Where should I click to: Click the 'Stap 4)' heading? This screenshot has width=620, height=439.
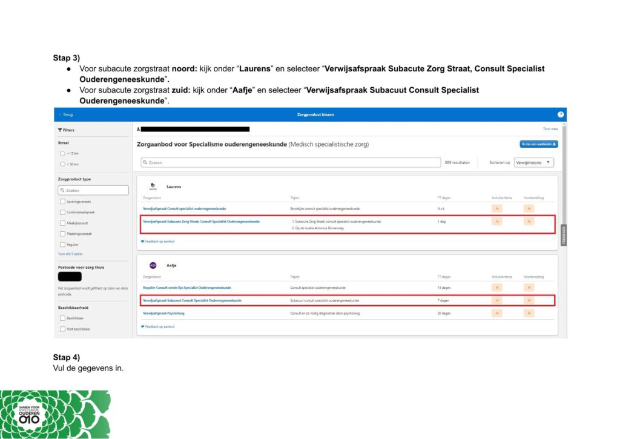pyautogui.click(x=67, y=357)
